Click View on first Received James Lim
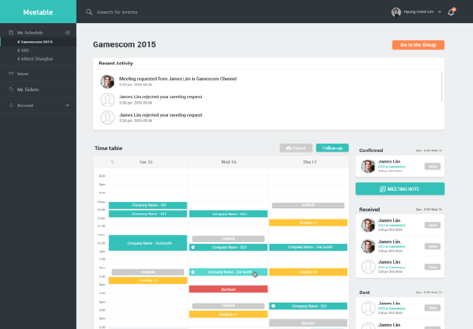Viewport: 473px width, 329px height. (432, 225)
